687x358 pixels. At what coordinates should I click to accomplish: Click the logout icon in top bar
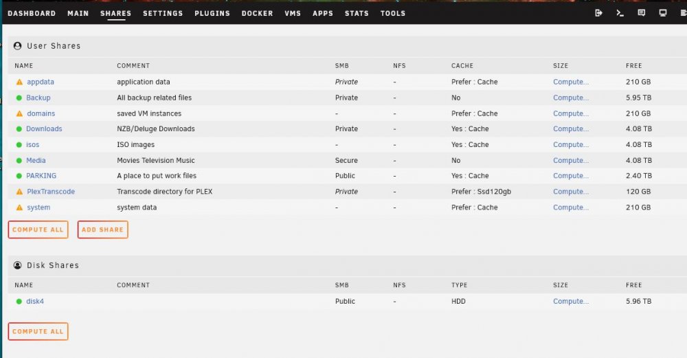point(598,13)
